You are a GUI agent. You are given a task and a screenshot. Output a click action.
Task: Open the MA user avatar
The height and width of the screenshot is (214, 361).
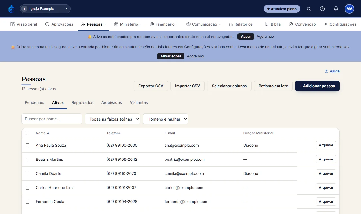349,9
